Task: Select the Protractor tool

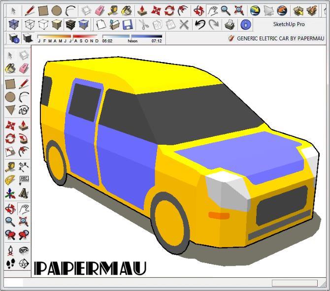Action: pyautogui.click(x=10, y=180)
